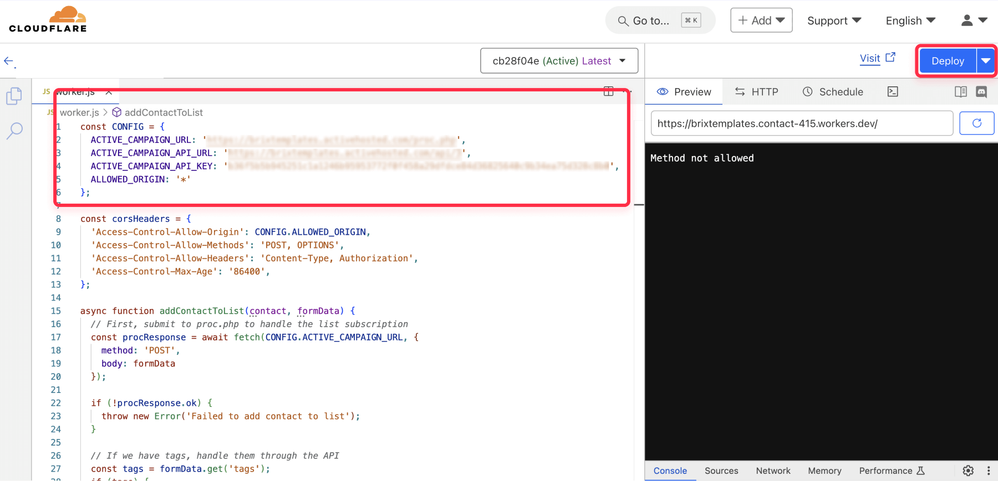The height and width of the screenshot is (481, 998).
Task: Open devtools settings gear
Action: pyautogui.click(x=968, y=470)
